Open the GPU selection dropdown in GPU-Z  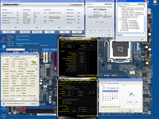(13, 99)
